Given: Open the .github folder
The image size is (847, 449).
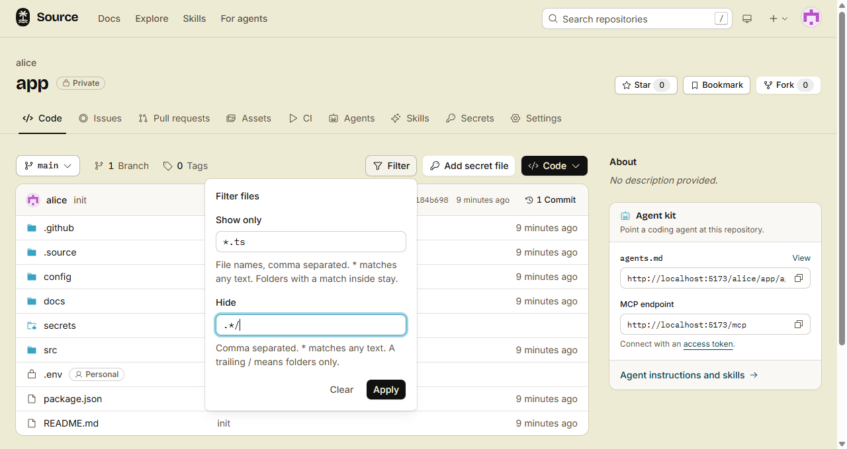Looking at the screenshot, I should point(59,228).
